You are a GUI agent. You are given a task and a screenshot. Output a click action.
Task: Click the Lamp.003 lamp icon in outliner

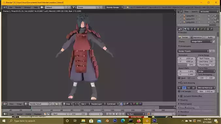tap(184, 19)
